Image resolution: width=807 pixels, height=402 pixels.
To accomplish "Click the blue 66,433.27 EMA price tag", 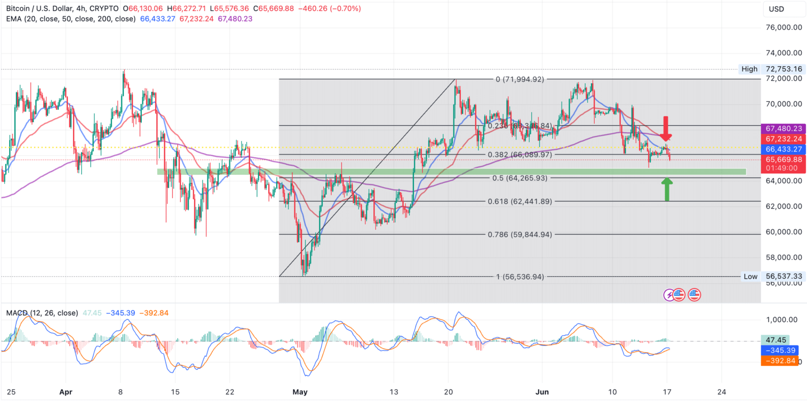I will (784, 149).
